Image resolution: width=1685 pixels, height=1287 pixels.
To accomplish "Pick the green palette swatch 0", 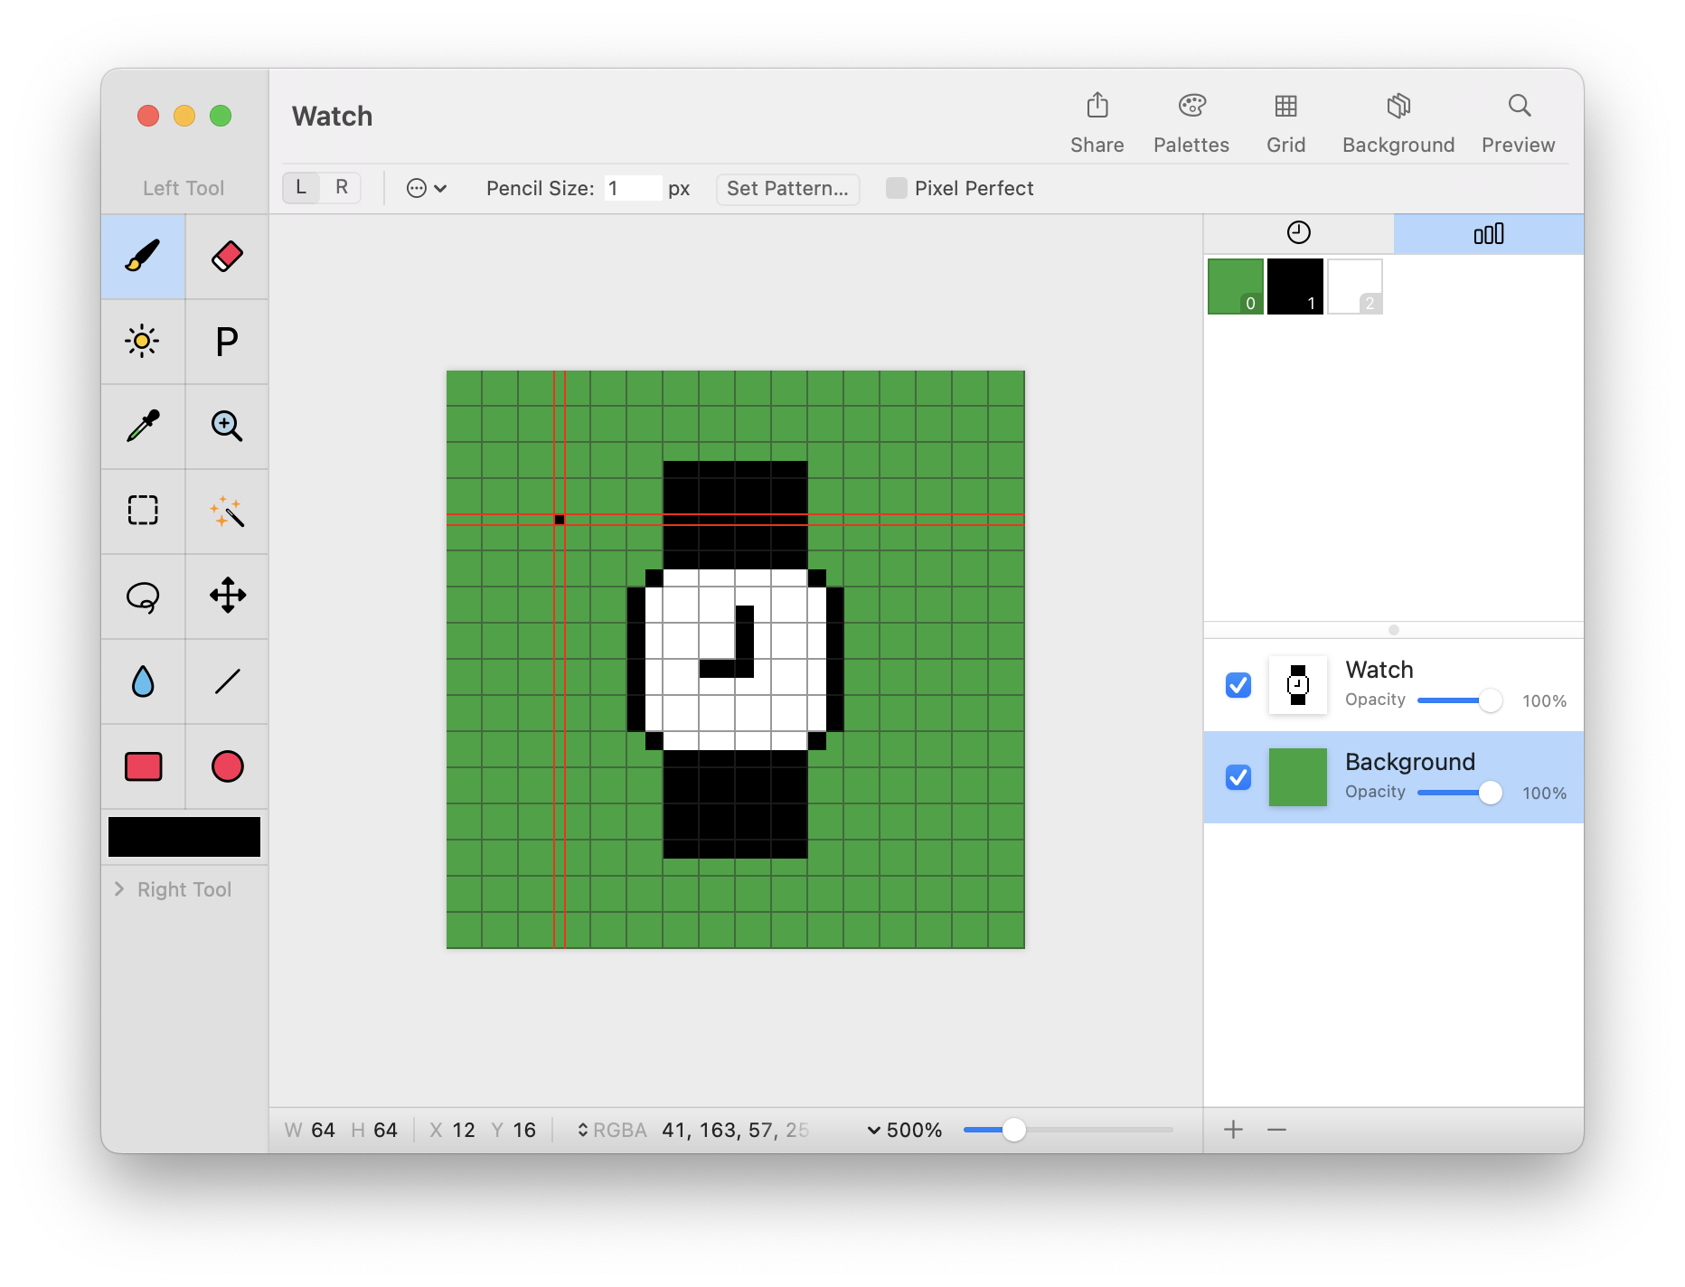I will click(x=1235, y=287).
